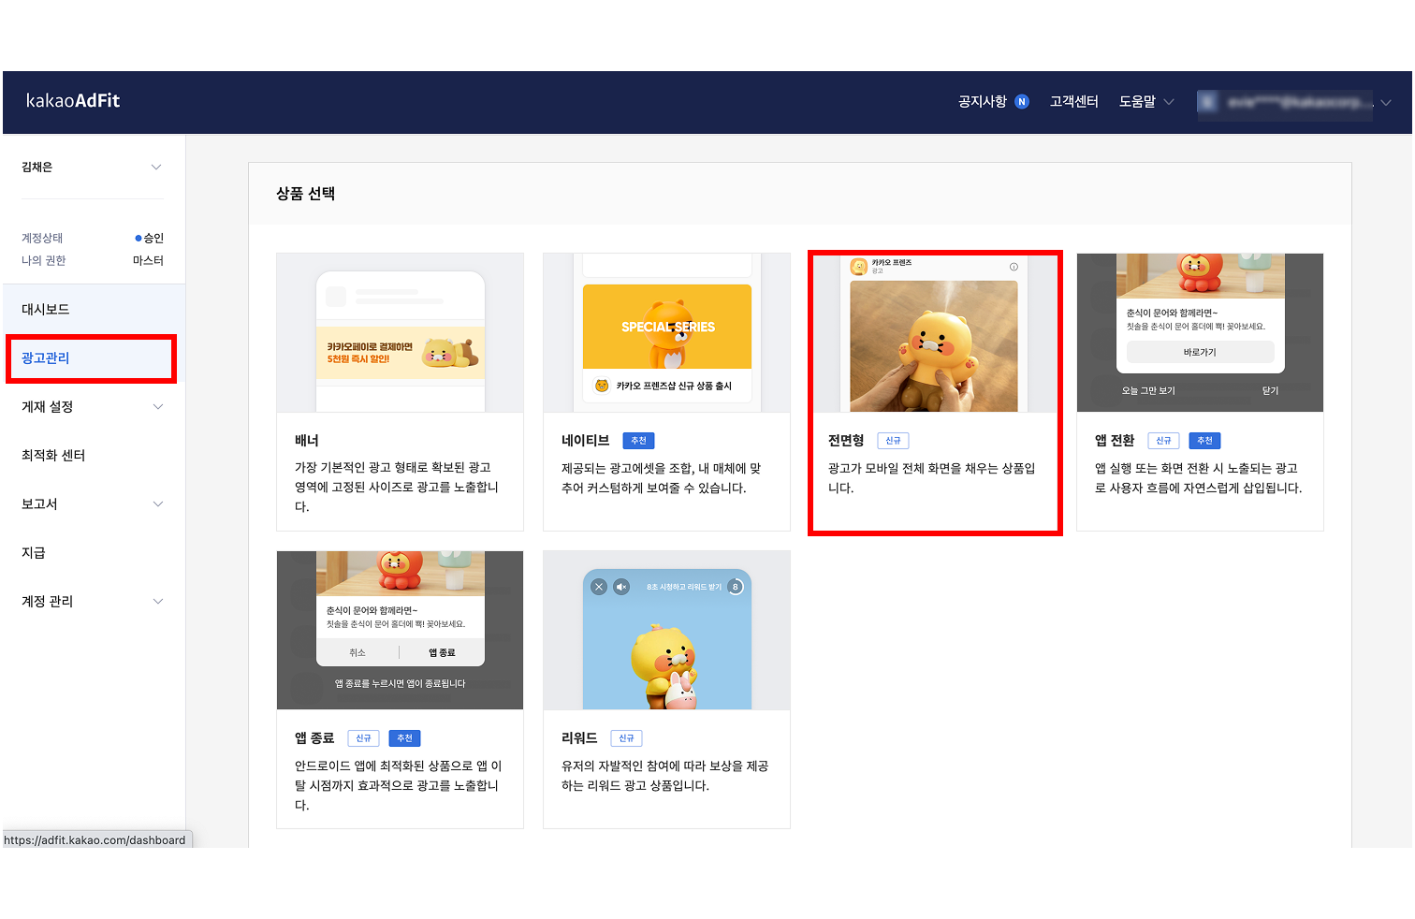Open 공지사항 notices in header
The height and width of the screenshot is (919, 1415).
tap(982, 101)
